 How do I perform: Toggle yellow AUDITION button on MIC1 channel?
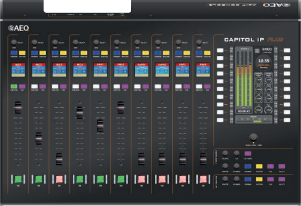[x=22, y=53]
